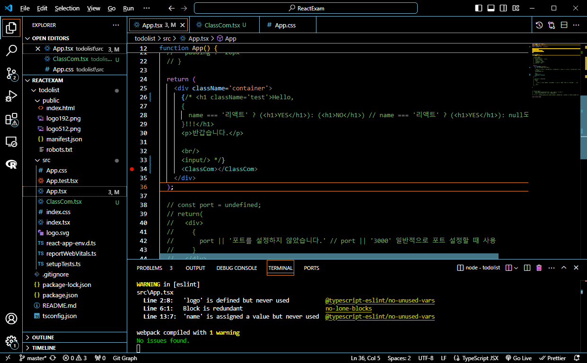Open the timeline history icon in editor toolbar
The height and width of the screenshot is (363, 587).
point(539,25)
